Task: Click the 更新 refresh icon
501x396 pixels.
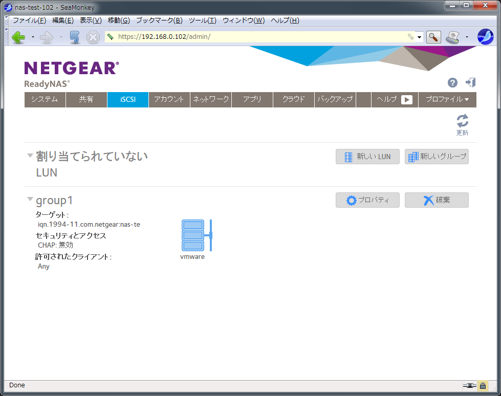Action: point(462,125)
